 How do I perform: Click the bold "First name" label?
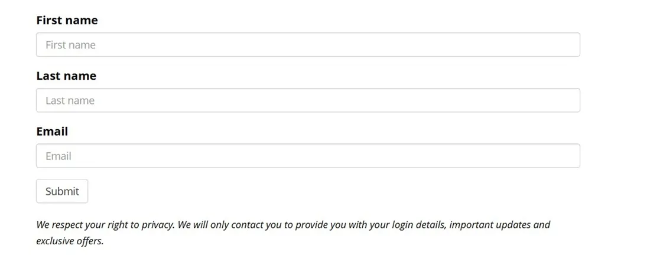[x=67, y=21]
